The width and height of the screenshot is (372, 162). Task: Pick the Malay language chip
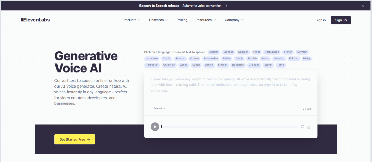(x=307, y=59)
